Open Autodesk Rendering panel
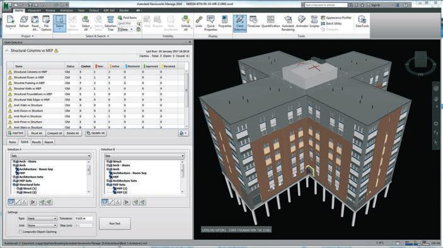 (x=288, y=23)
